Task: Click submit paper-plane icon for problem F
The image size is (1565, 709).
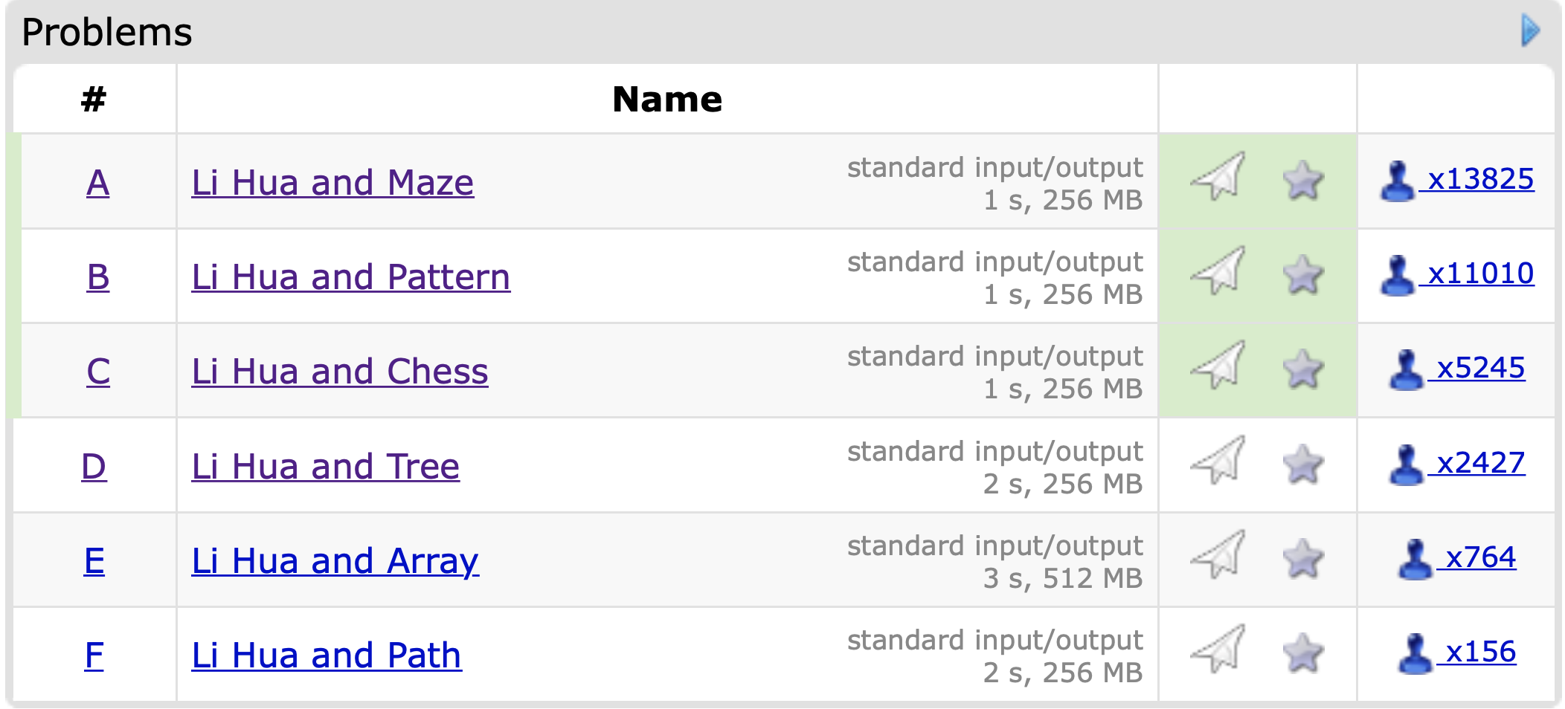Action: pyautogui.click(x=1218, y=649)
